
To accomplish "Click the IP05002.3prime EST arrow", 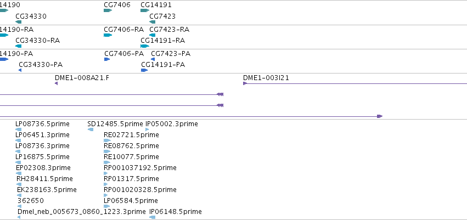I will click(147, 129).
